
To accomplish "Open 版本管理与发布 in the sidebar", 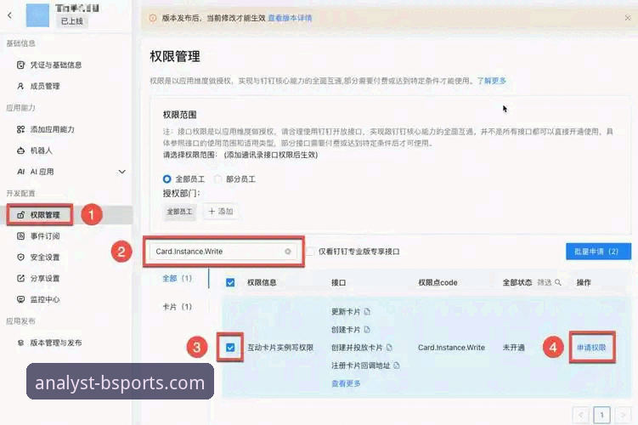I will 56,343.
